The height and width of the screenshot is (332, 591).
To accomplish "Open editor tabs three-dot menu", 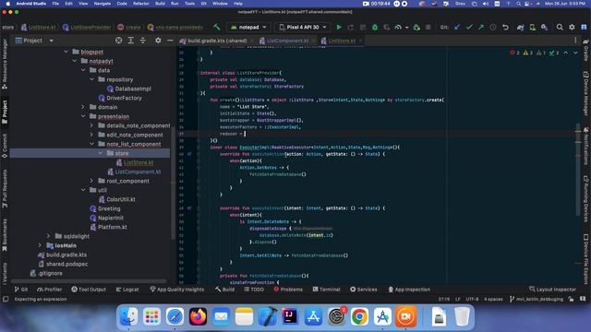I will (x=575, y=41).
